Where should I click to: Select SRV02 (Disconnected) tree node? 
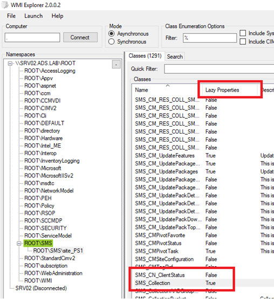point(41,288)
